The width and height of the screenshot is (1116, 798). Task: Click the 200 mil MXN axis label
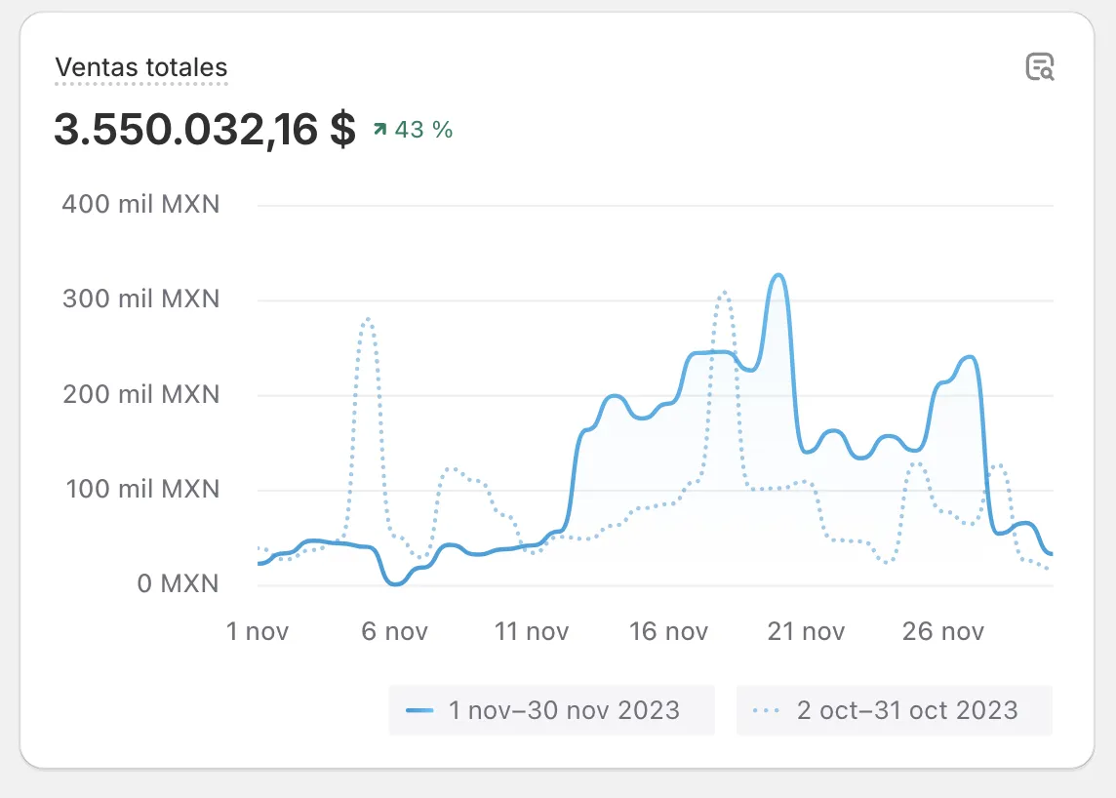[140, 394]
